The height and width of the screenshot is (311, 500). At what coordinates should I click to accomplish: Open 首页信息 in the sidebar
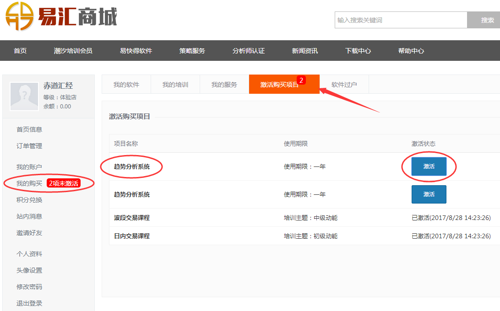29,129
